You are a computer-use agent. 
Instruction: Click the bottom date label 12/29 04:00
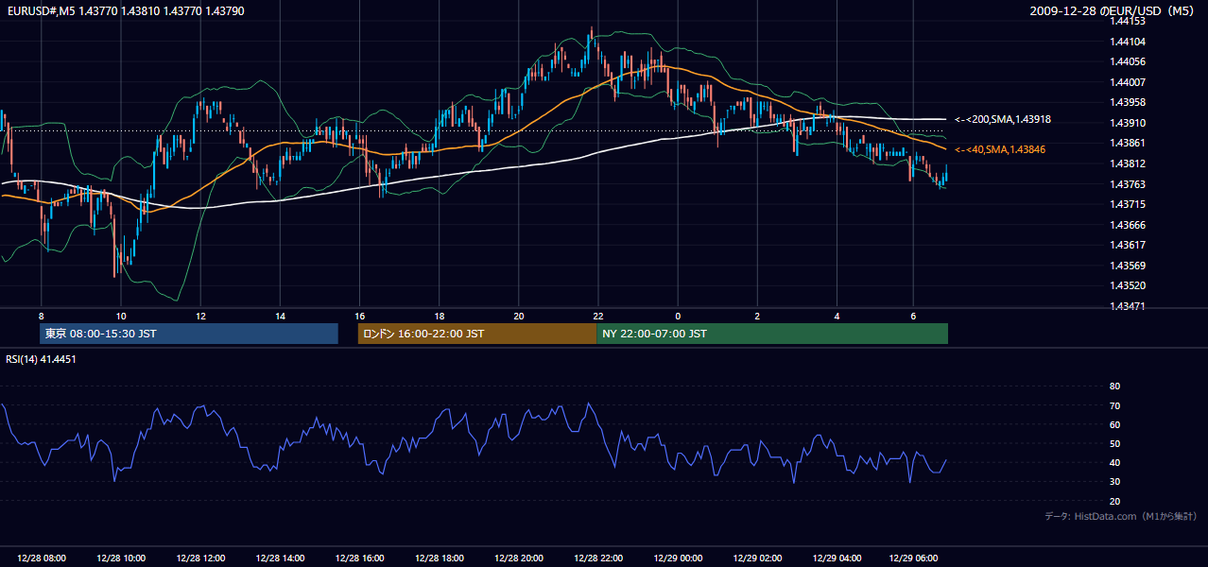tap(837, 558)
